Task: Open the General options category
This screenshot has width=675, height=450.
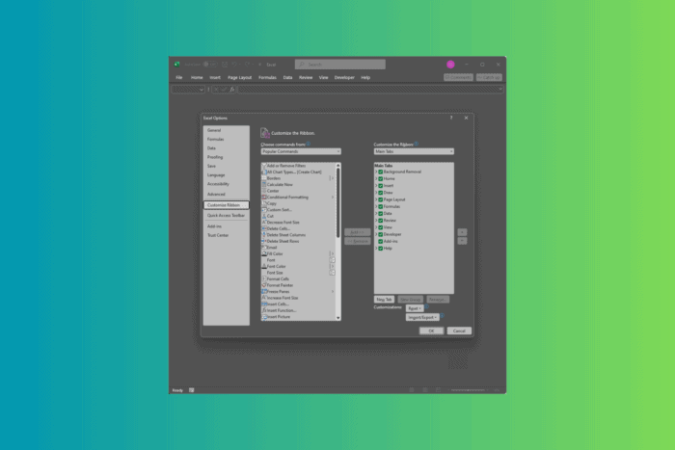Action: [214, 130]
